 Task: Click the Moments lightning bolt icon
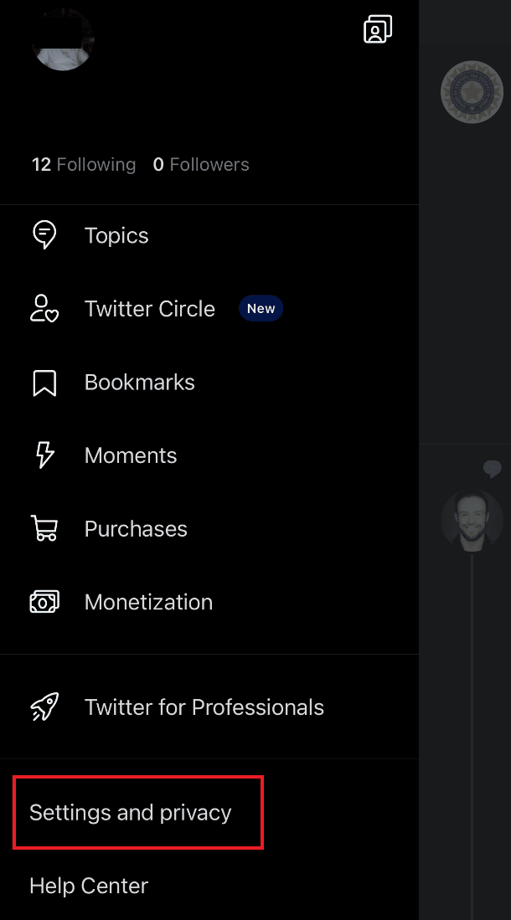click(x=44, y=455)
